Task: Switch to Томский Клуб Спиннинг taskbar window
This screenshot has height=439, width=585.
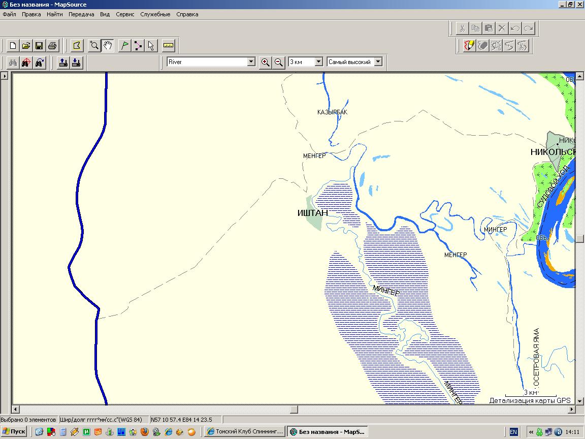Action: (x=244, y=432)
